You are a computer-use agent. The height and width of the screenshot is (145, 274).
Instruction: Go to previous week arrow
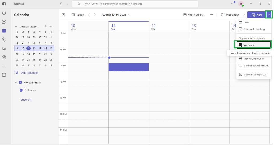click(x=89, y=15)
